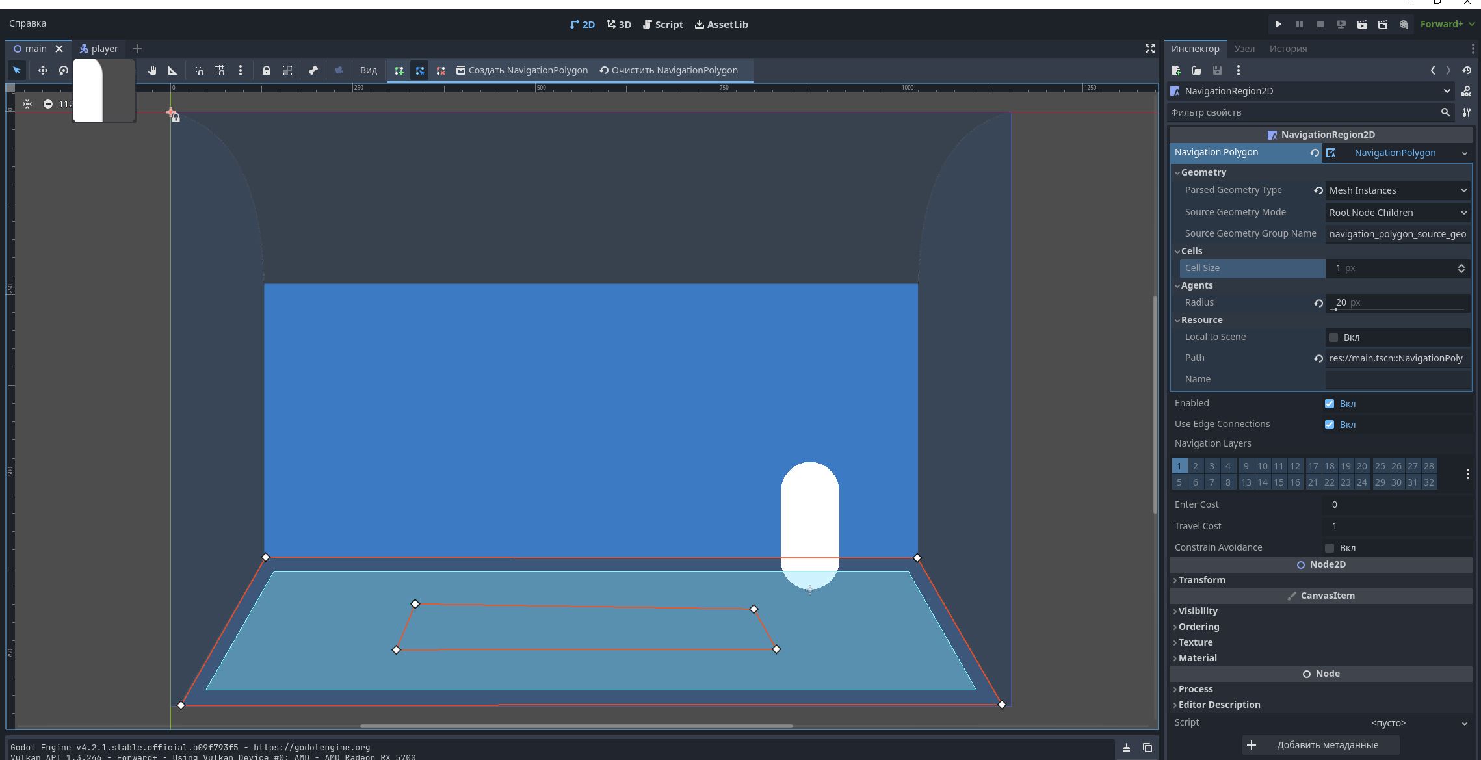Lock the selected node with padlock icon
The image size is (1481, 760).
[266, 70]
